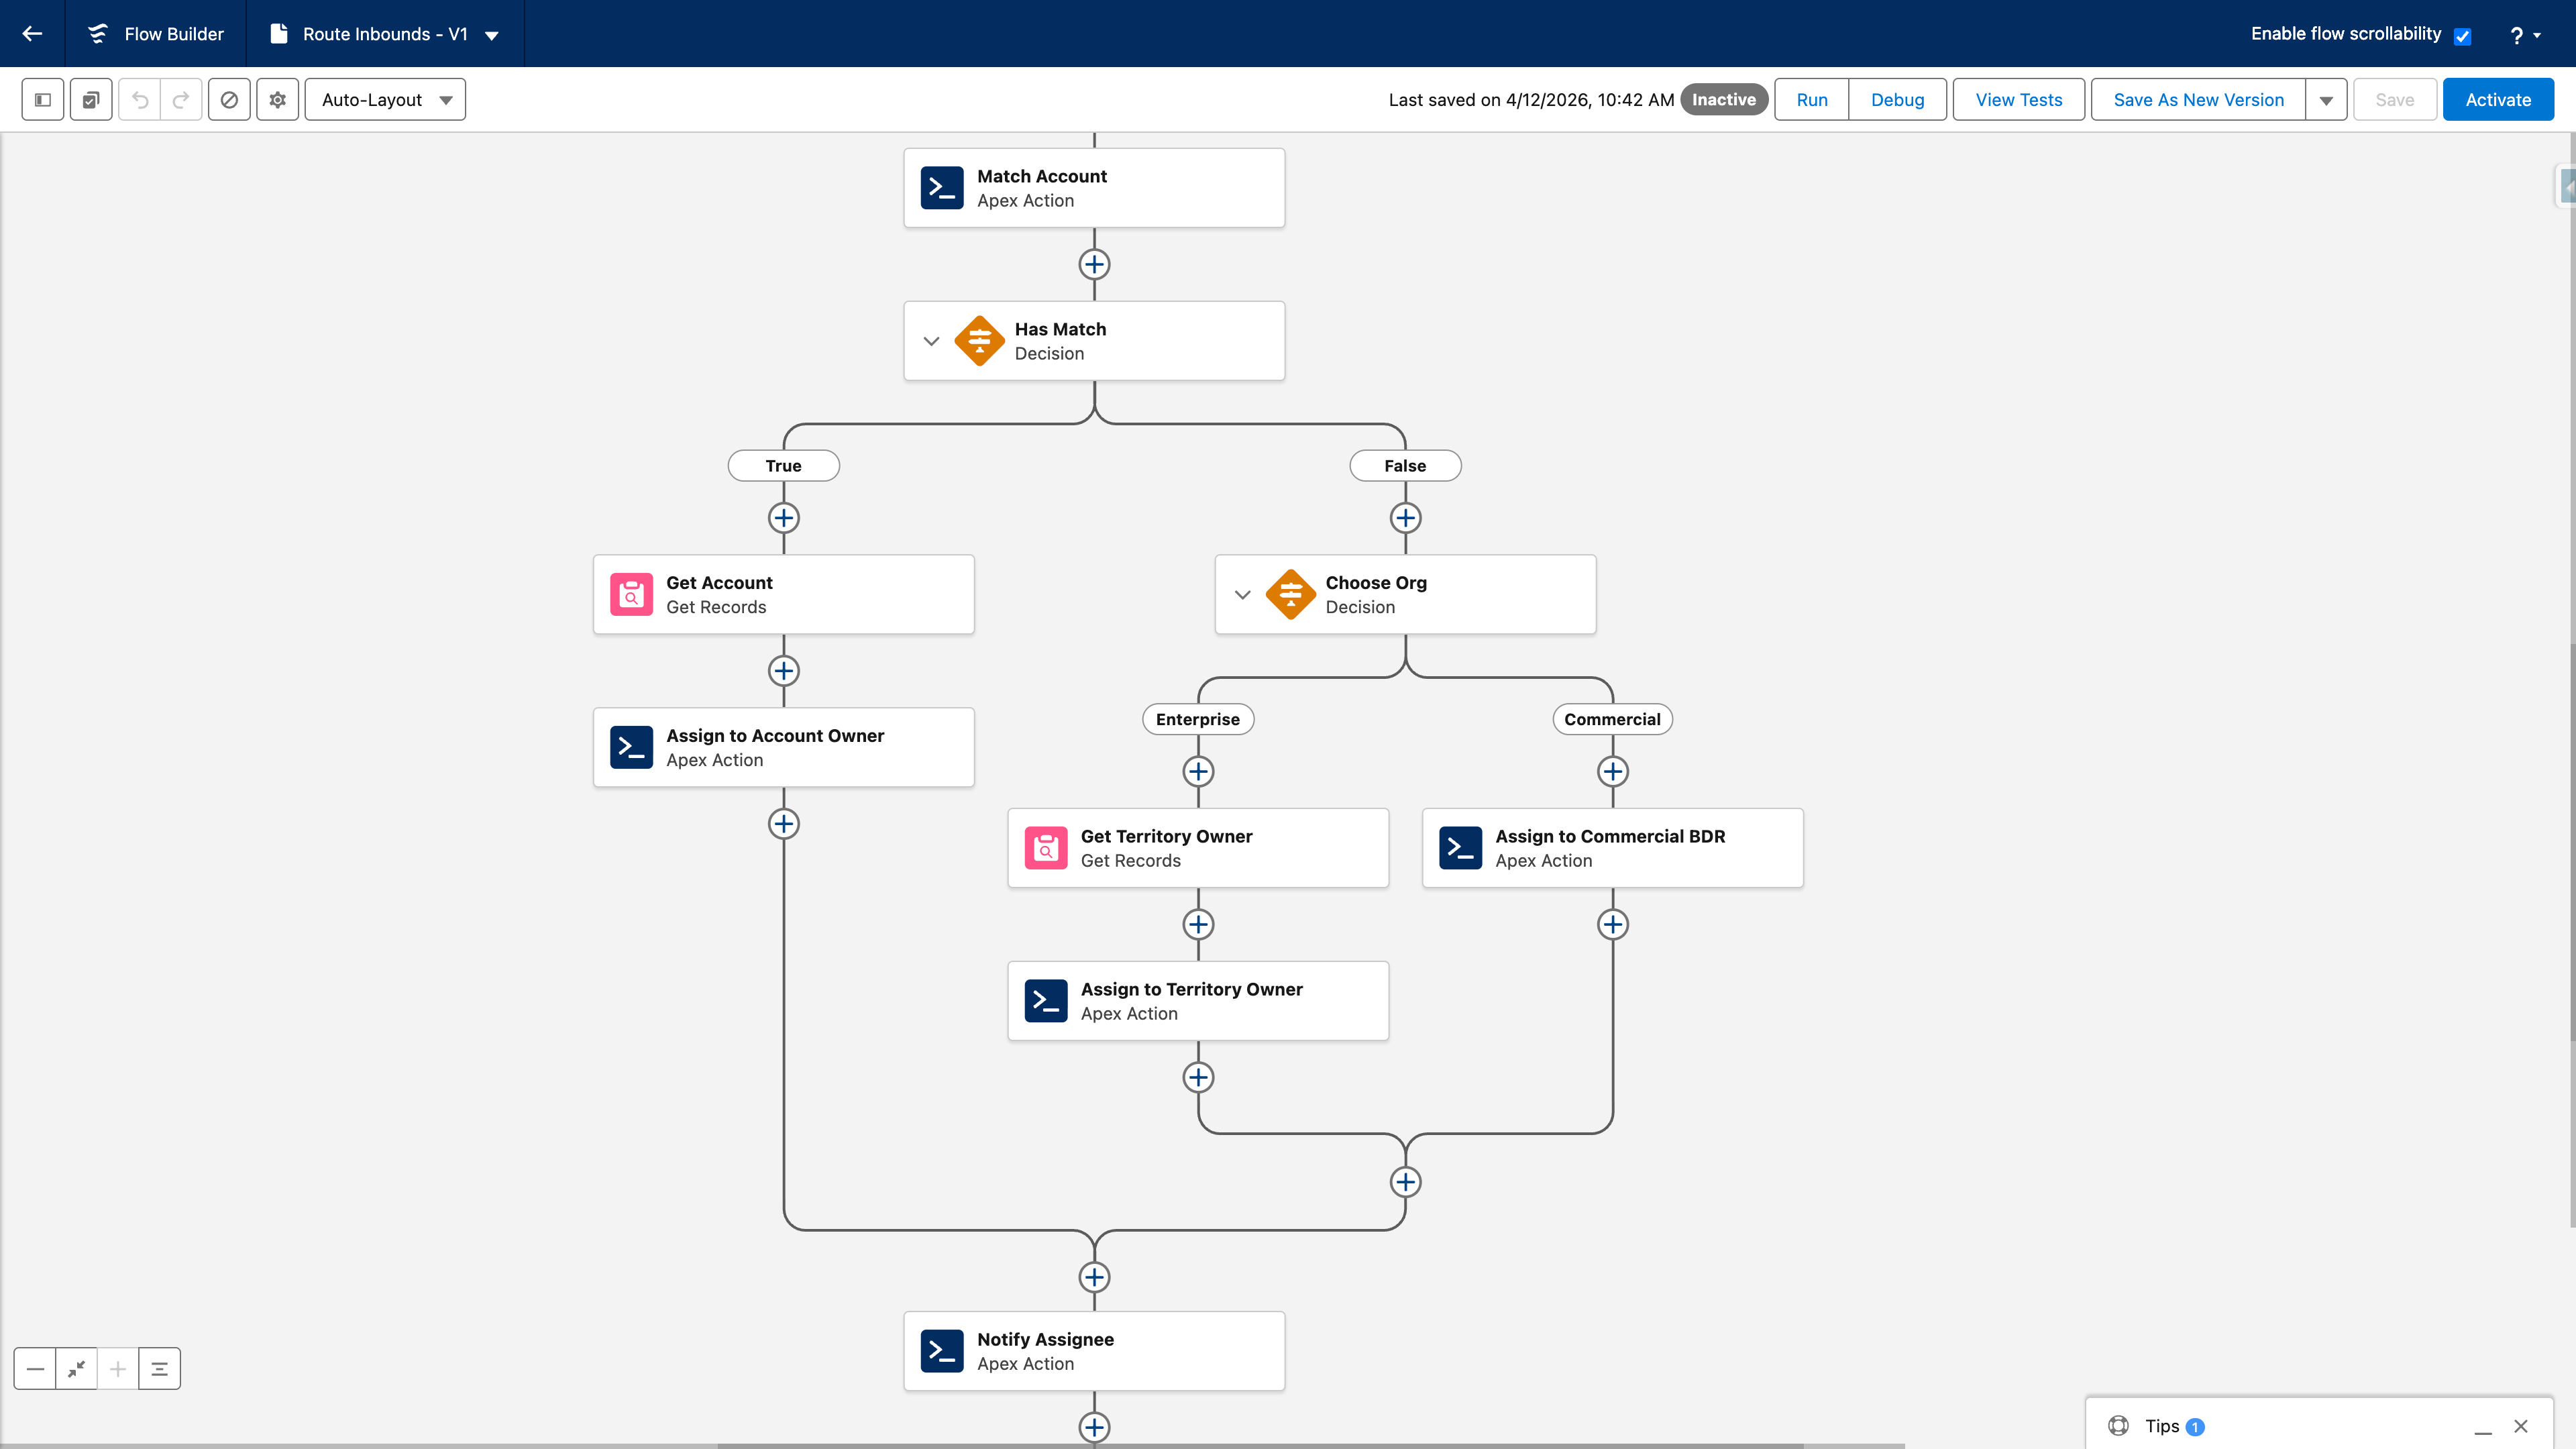Open Save As New Version options arrow
The height and width of the screenshot is (1449, 2576).
(x=2326, y=99)
